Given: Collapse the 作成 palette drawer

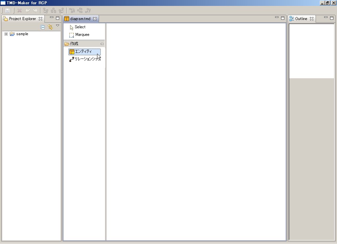Looking at the screenshot, I should coord(84,44).
